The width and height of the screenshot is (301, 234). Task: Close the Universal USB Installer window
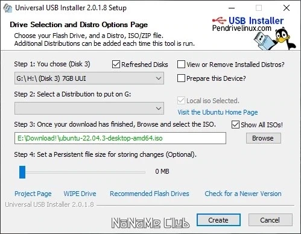[x=287, y=8]
